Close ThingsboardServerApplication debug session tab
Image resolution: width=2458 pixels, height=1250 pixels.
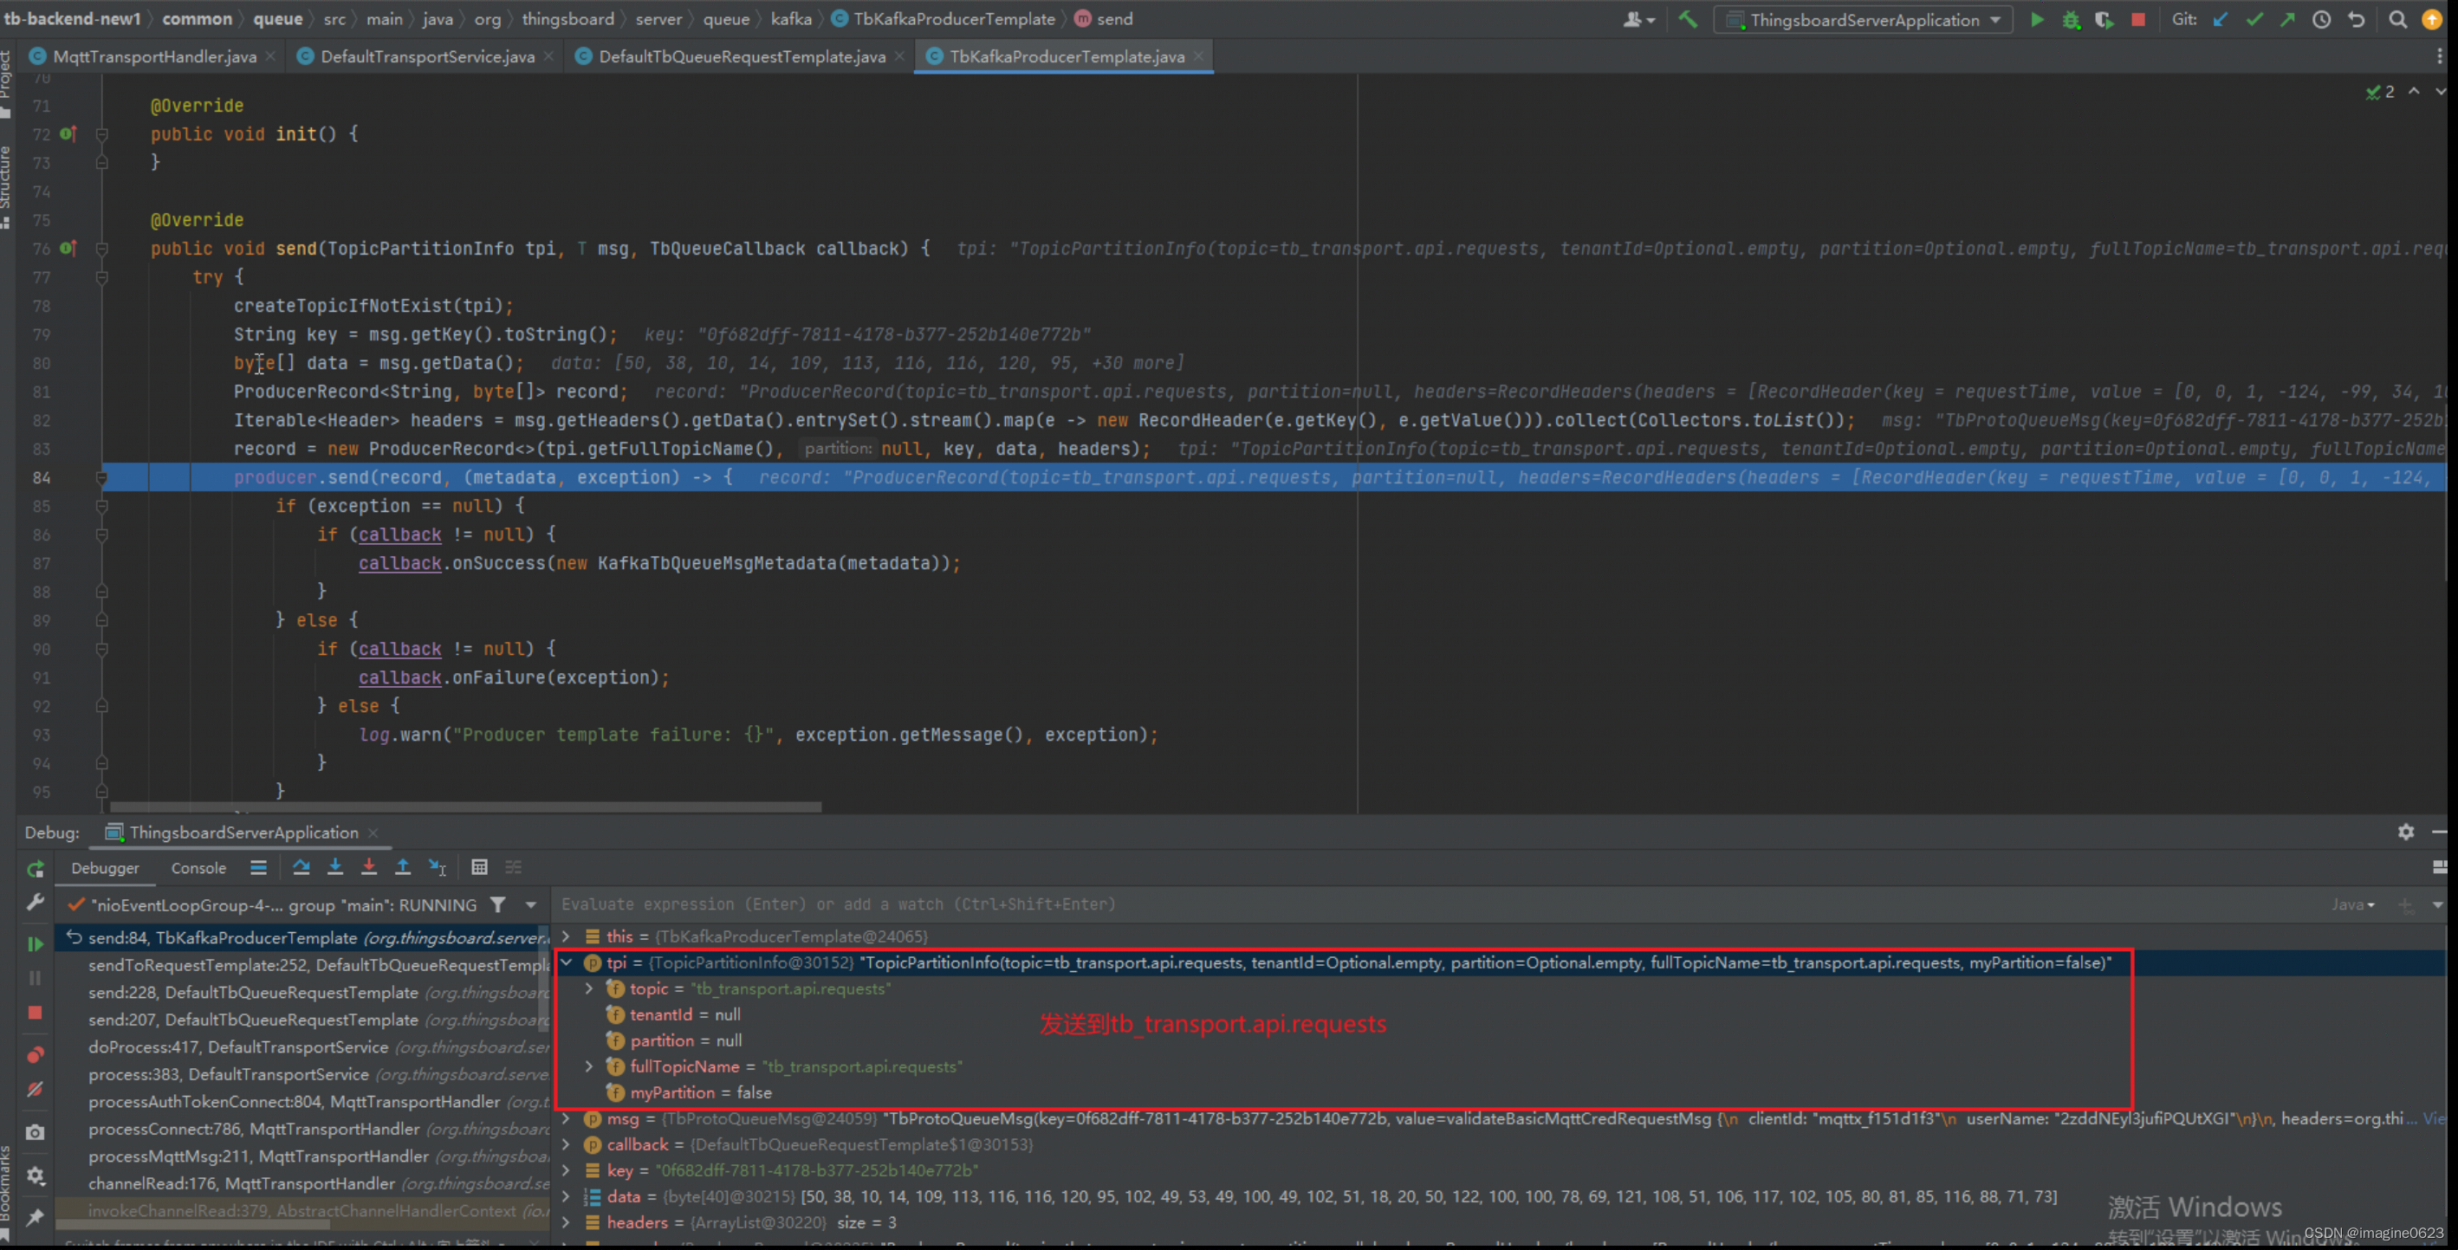[x=373, y=833]
